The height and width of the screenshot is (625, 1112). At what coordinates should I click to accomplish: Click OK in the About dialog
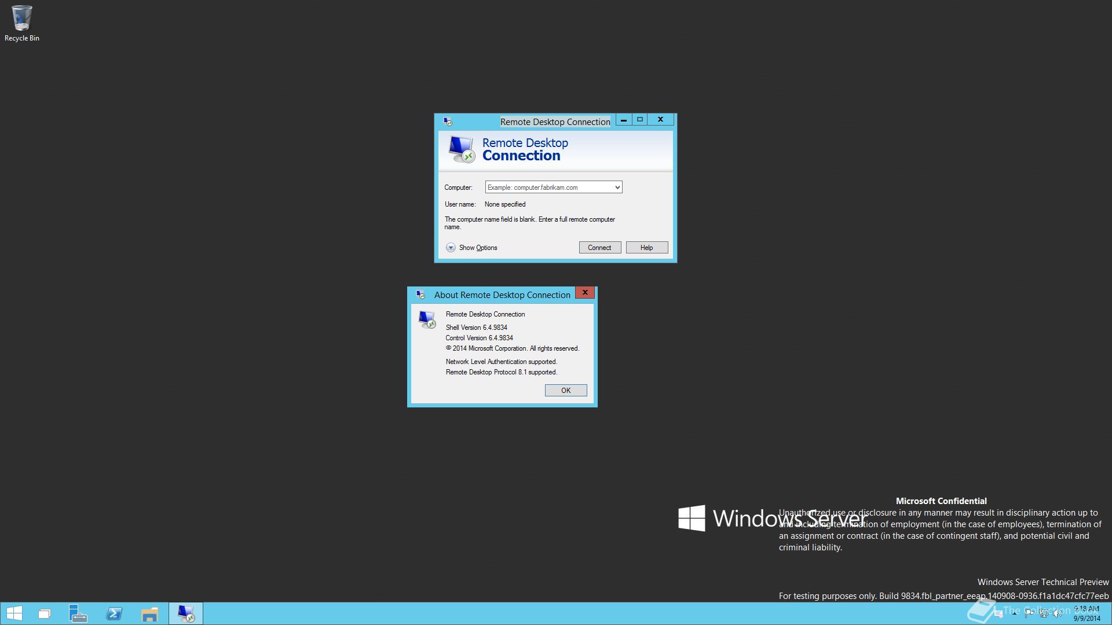[566, 391]
